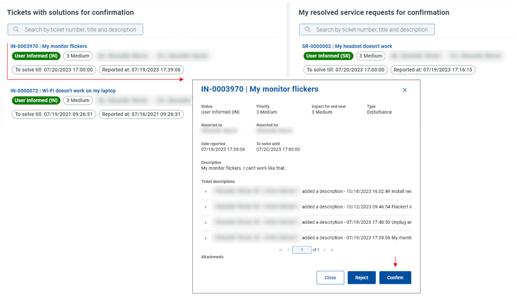Click the page number input field
This screenshot has width=517, height=297.
(302, 250)
